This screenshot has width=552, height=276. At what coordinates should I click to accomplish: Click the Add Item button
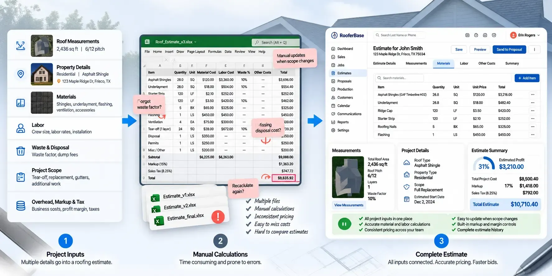point(527,78)
